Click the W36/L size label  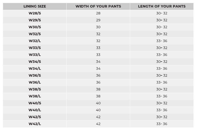point(35,82)
